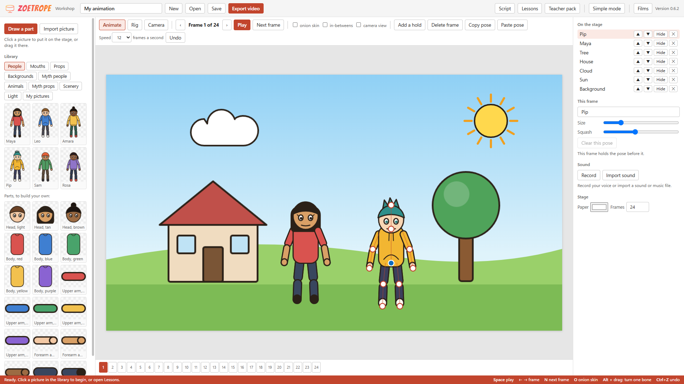Open the speed frames-per-second dropdown
This screenshot has height=384, width=684.
point(121,38)
